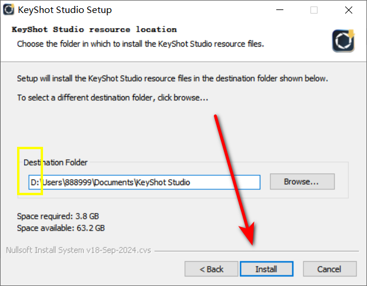
Task: Click the KeyShot Studio logo in the header
Action: (x=343, y=41)
